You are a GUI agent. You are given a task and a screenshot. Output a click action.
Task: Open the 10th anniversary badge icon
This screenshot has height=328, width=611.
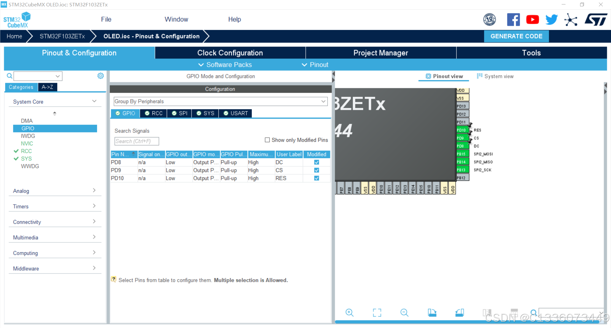489,20
